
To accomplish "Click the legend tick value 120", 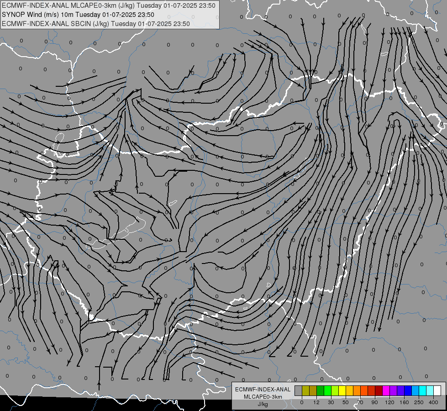I will [x=389, y=402].
